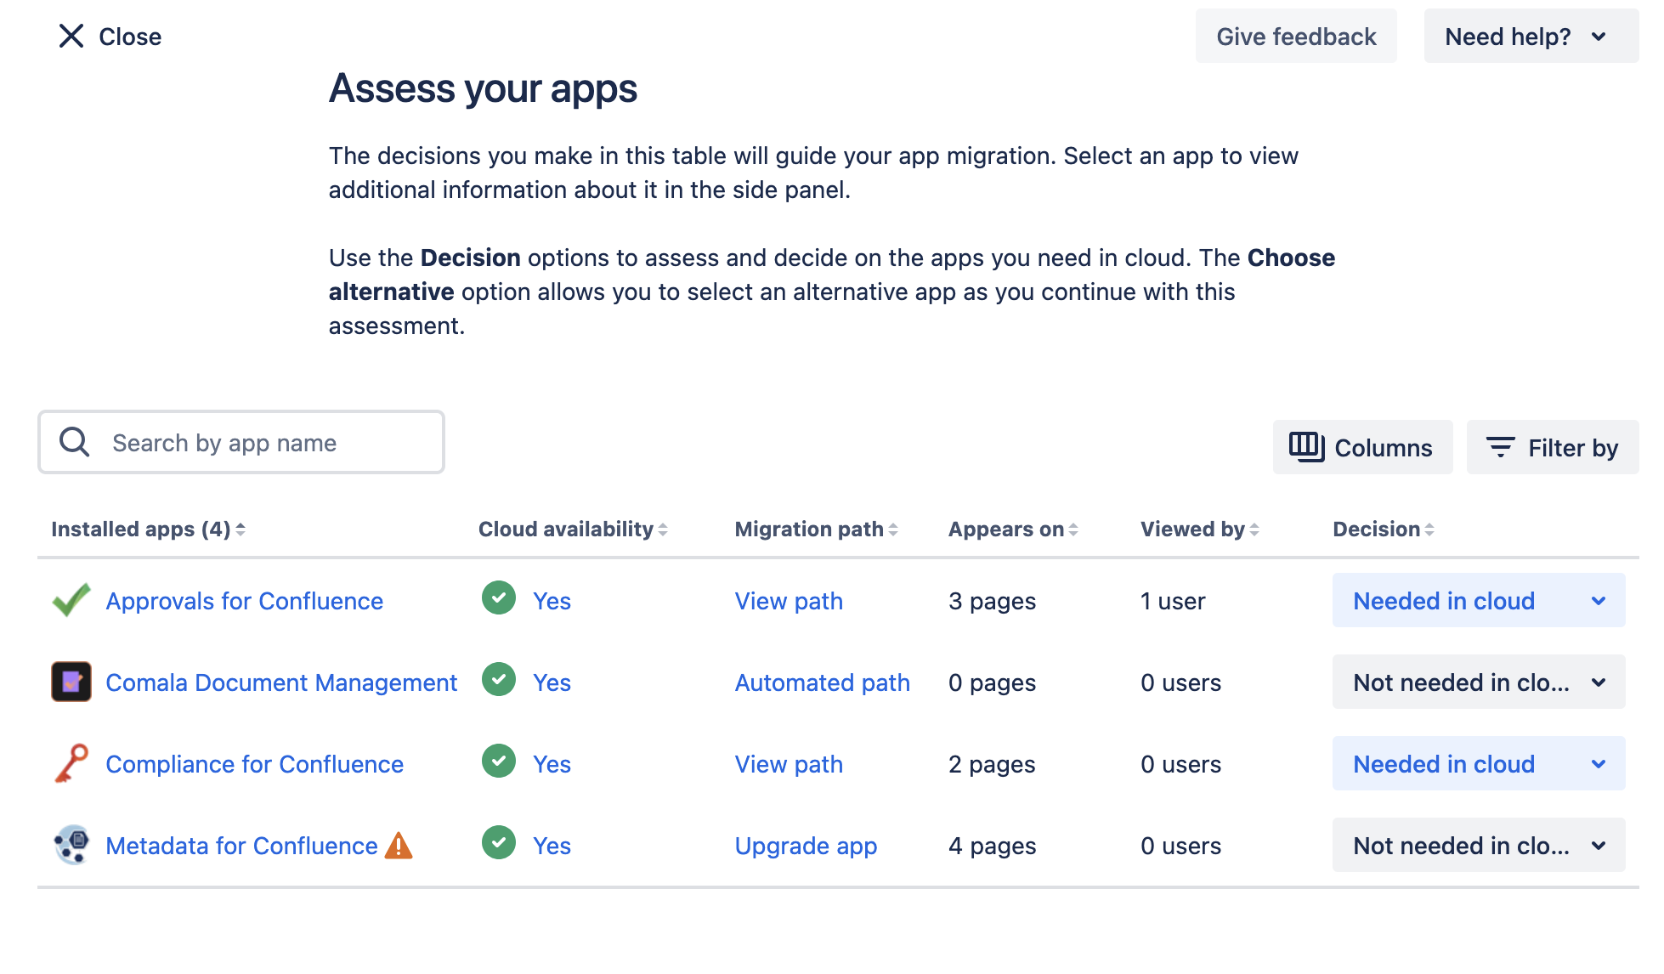Viewport: 1664px width, 974px height.
Task: Click the Comala Document Management app icon
Action: click(71, 682)
